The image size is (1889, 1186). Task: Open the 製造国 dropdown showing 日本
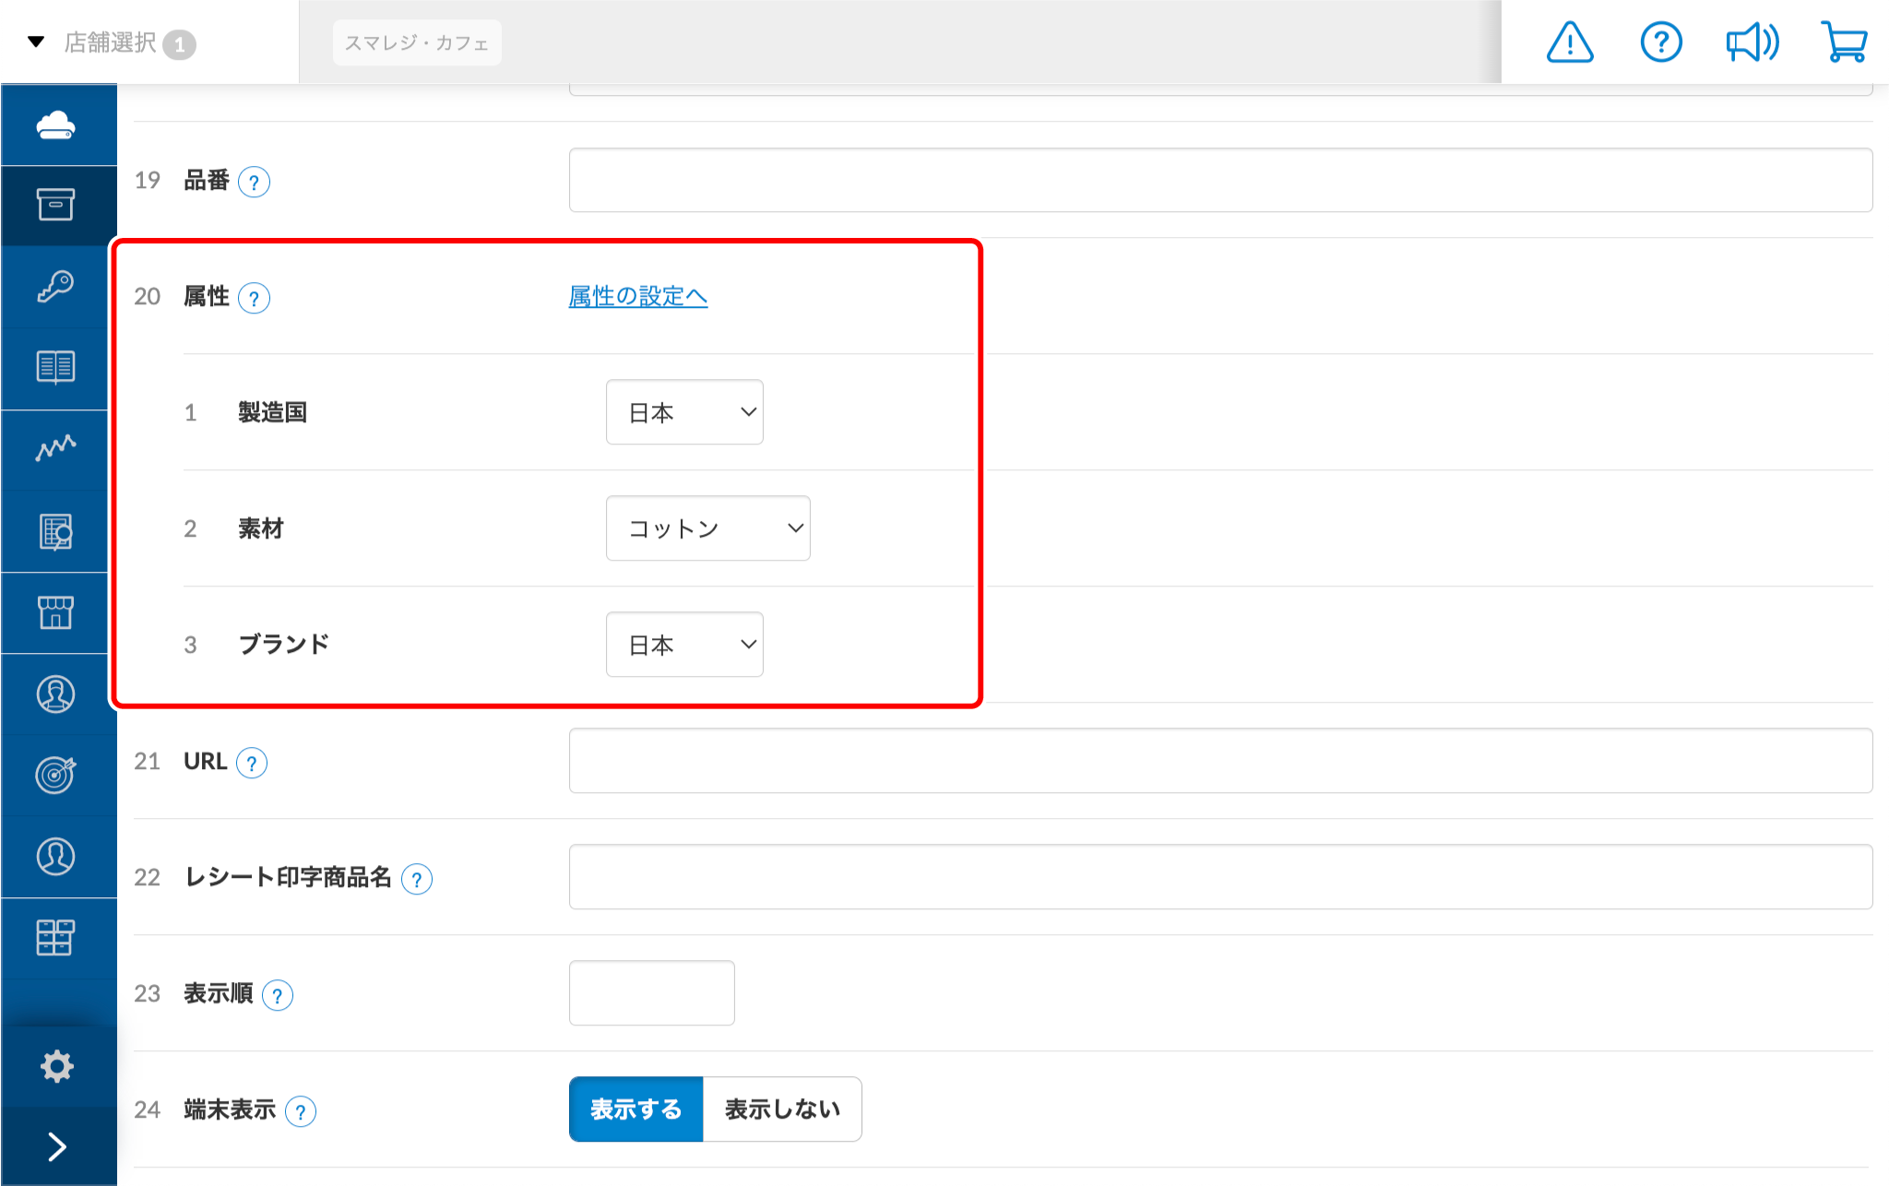[684, 412]
